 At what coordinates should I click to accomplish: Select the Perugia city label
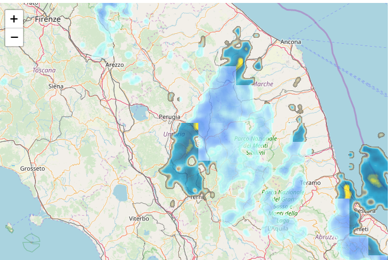(169, 117)
